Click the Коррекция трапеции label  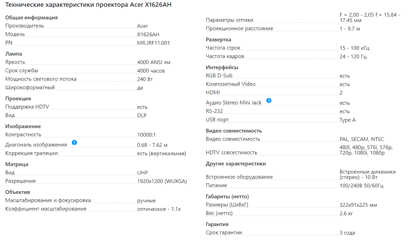tap(32, 153)
